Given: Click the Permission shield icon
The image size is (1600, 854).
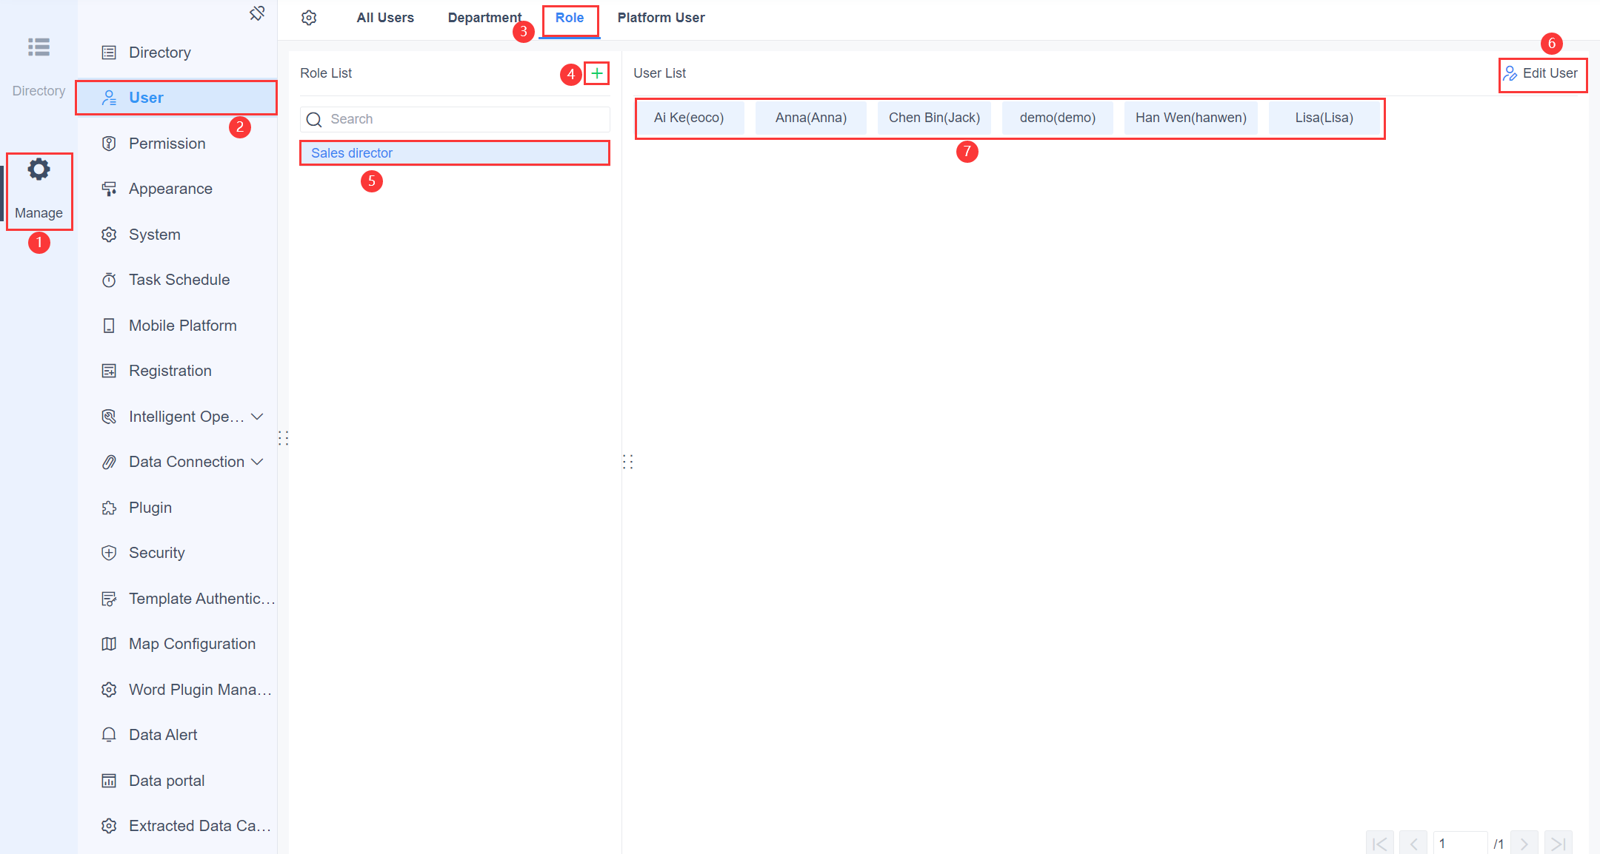Looking at the screenshot, I should [109, 143].
